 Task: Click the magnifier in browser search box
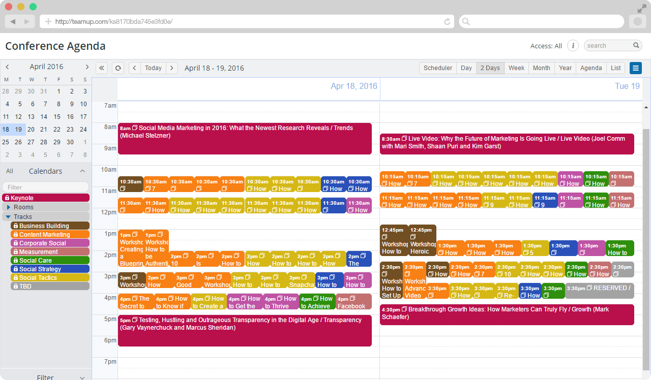point(466,21)
